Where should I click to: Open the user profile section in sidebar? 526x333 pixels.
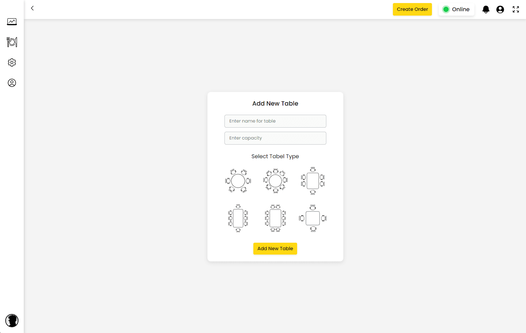(x=12, y=83)
